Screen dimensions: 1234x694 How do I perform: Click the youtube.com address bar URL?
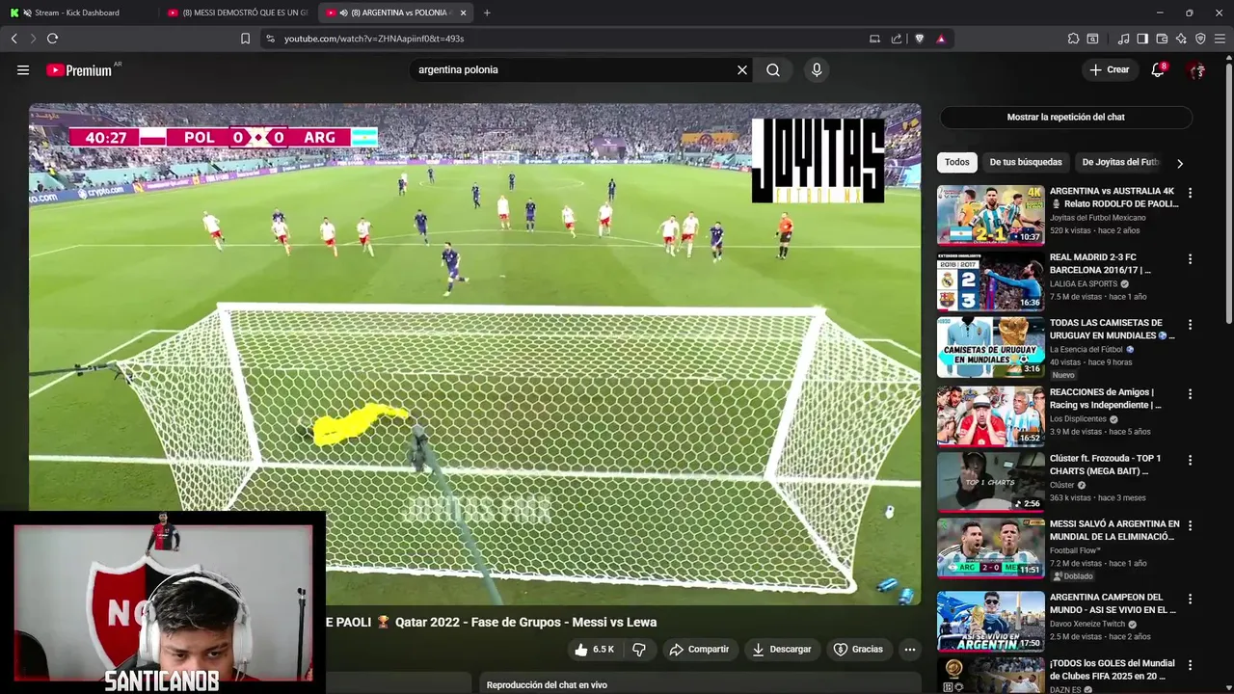tap(374, 39)
